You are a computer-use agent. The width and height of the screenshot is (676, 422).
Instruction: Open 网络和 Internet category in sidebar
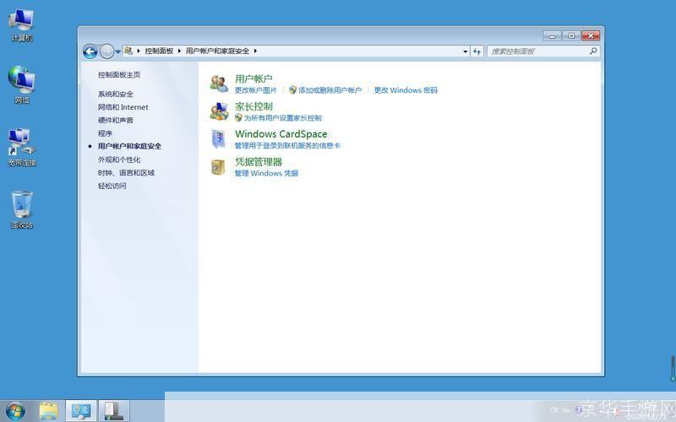click(x=123, y=107)
